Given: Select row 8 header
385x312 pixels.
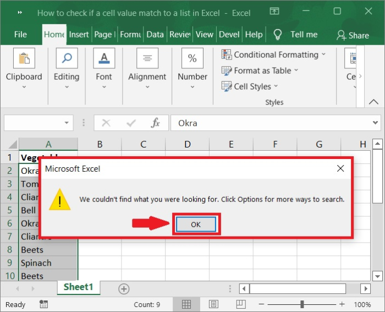Looking at the screenshot, I should 9,250.
